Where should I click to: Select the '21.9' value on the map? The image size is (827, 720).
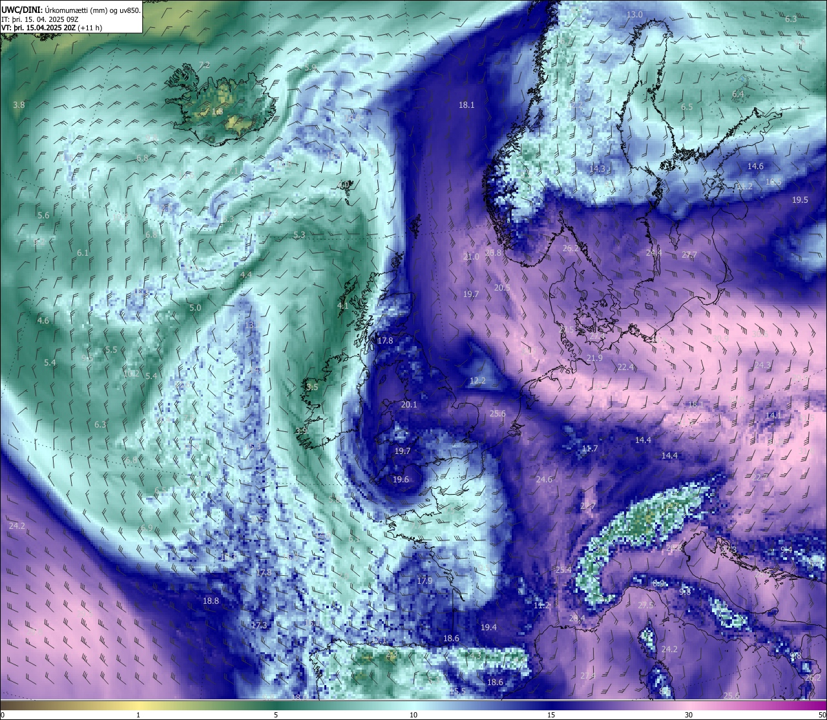[594, 358]
